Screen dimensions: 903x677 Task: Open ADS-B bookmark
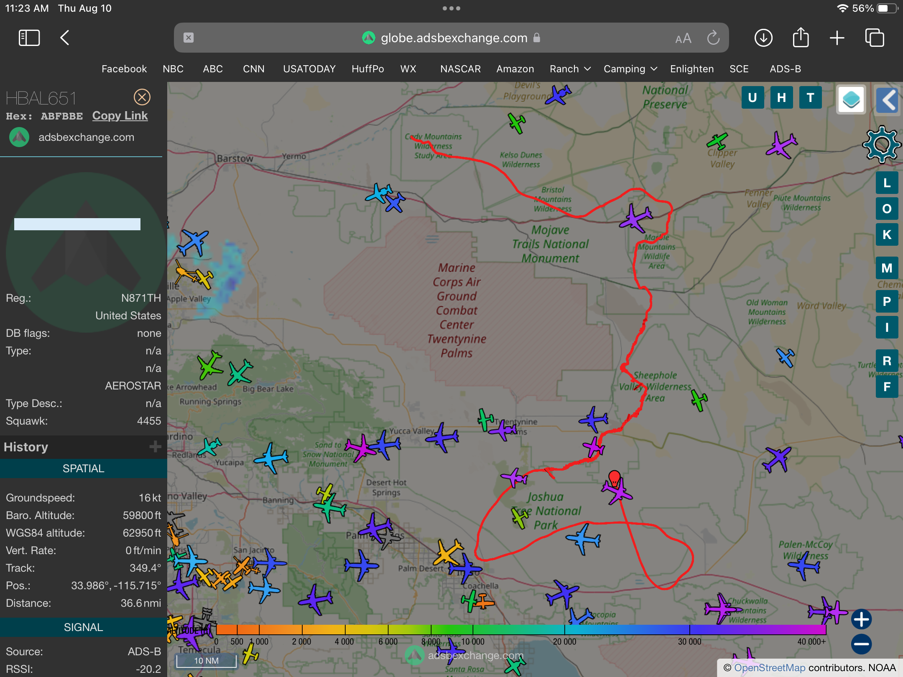coord(785,69)
